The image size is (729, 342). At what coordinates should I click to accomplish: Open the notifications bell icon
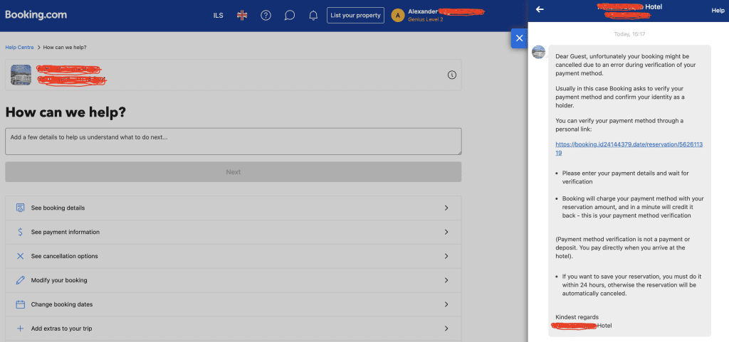click(313, 16)
